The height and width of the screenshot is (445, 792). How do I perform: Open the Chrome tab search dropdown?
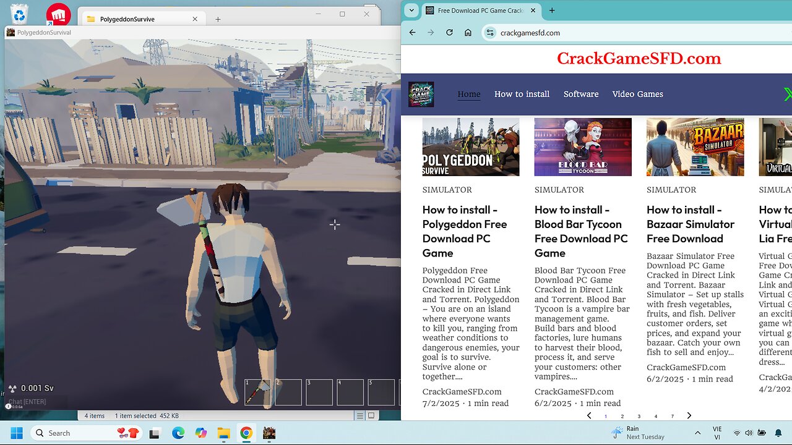[411, 11]
